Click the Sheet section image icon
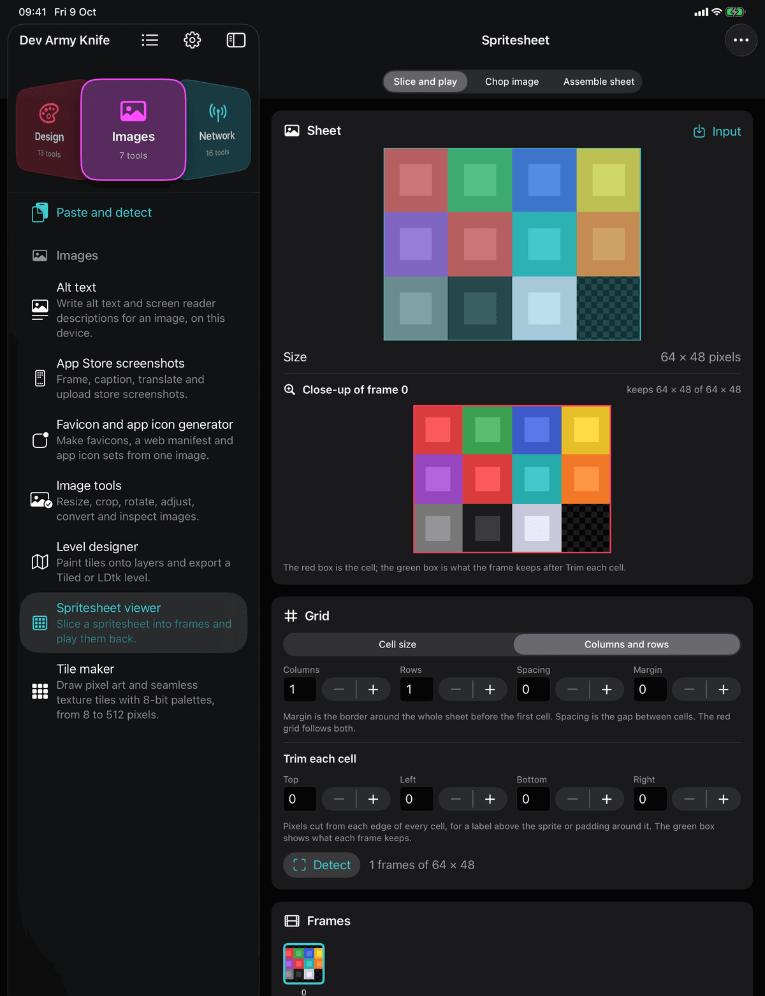The height and width of the screenshot is (996, 765). tap(292, 131)
